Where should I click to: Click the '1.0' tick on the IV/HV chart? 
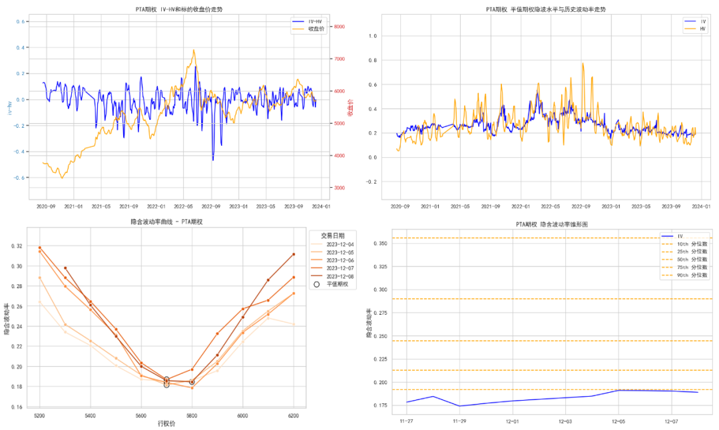[373, 36]
